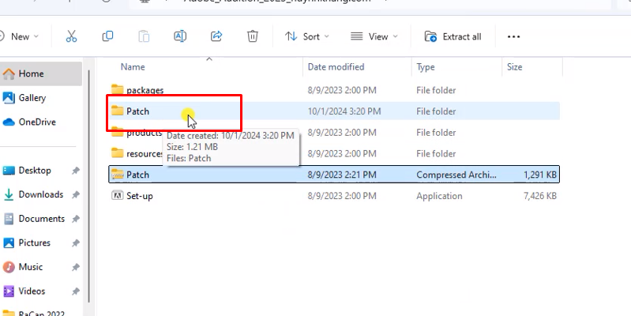Open the Sort dropdown menu
Image resolution: width=631 pixels, height=316 pixels.
pos(307,36)
